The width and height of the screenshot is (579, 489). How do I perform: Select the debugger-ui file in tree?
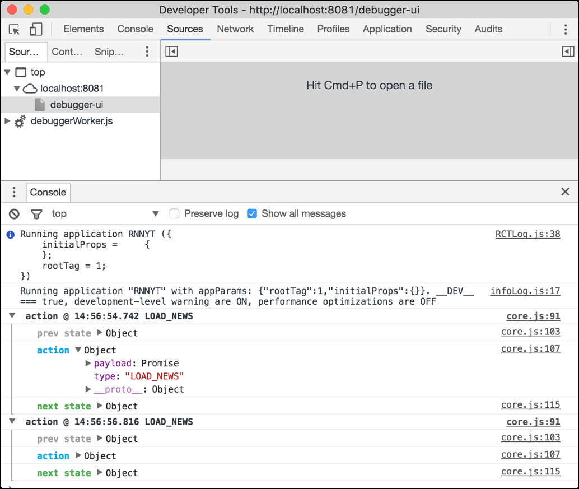tap(80, 105)
